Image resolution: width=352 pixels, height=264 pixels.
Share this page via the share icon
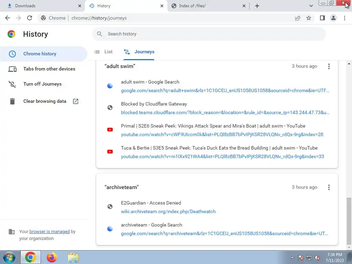point(298,18)
